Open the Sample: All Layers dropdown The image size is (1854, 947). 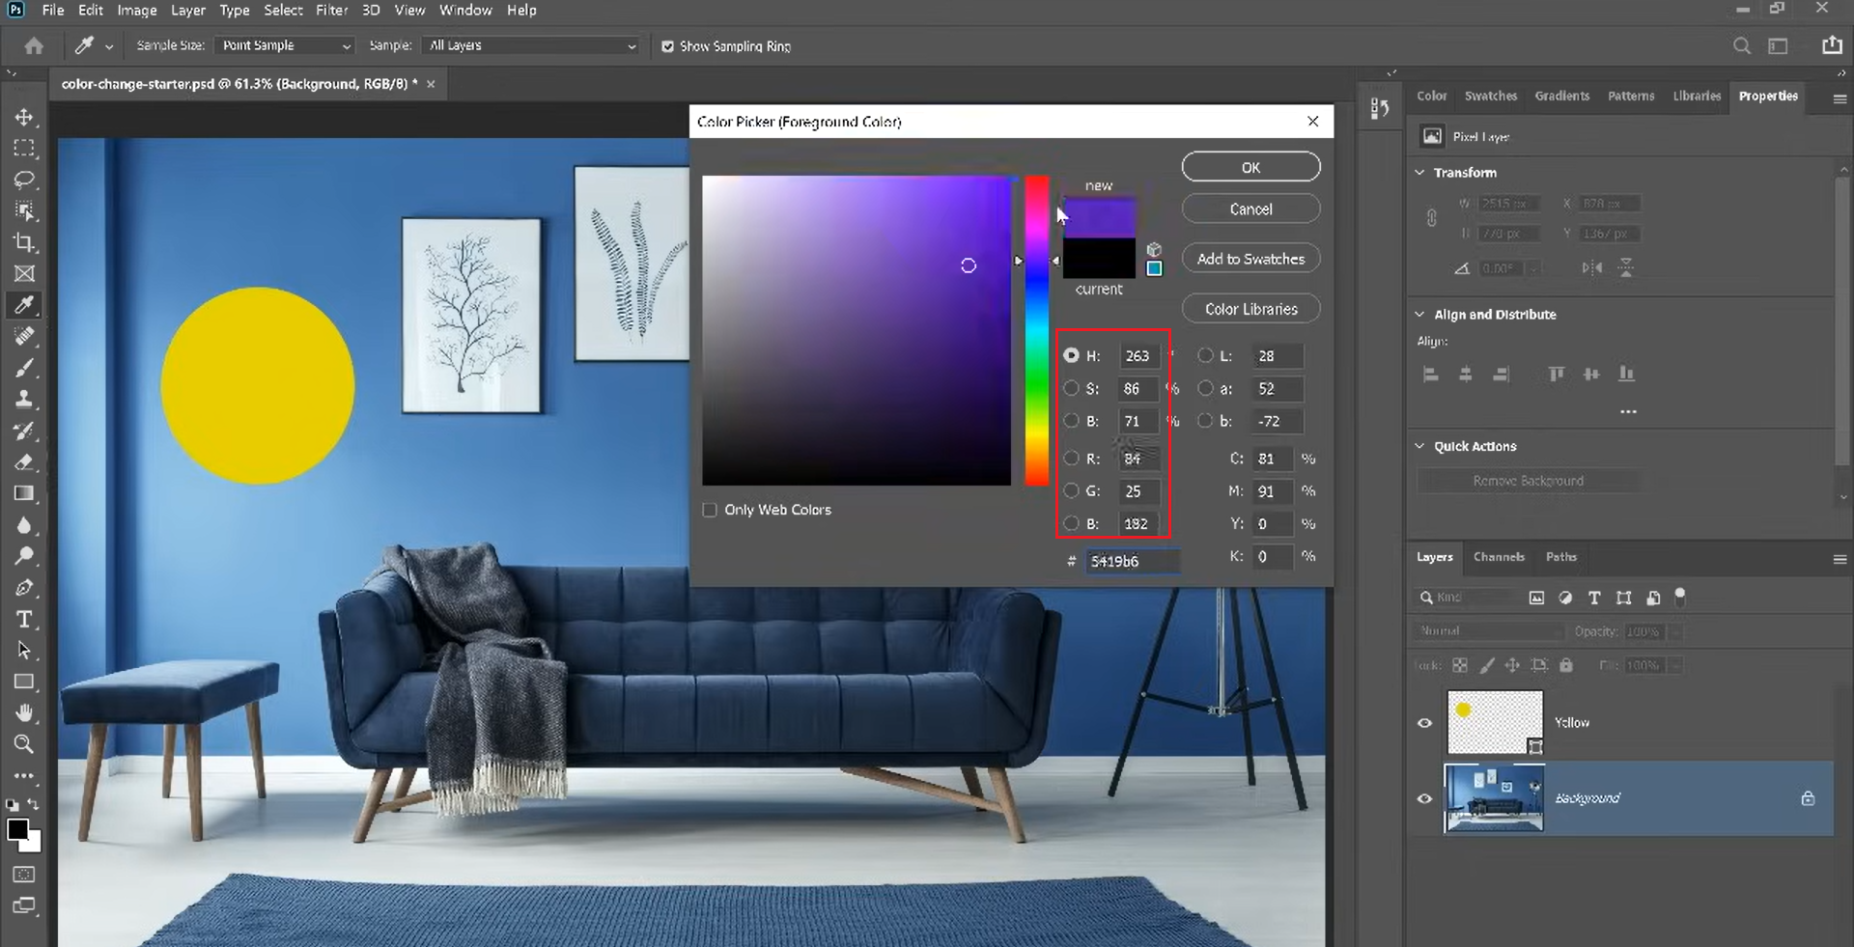531,45
